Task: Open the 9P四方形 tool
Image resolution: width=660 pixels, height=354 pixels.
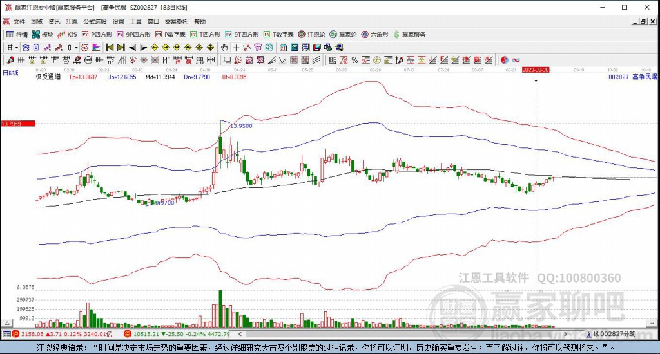Action: (x=133, y=35)
